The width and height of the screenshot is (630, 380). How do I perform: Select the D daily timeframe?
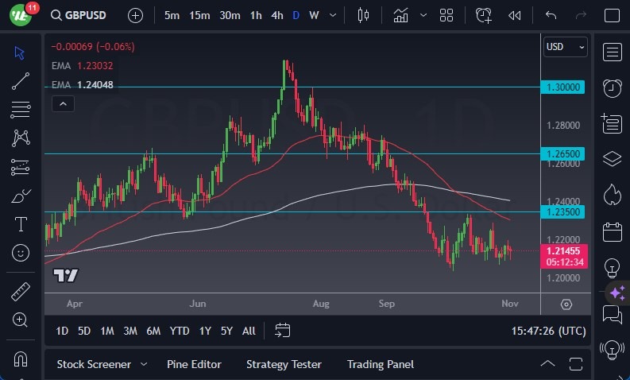[296, 15]
